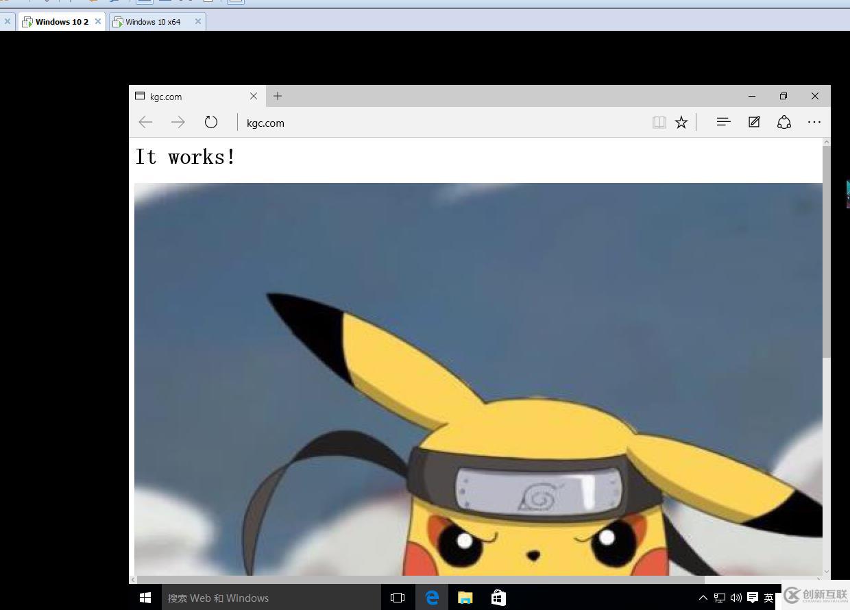Open File Explorer from taskbar
Screen dimensions: 850x610
465,598
